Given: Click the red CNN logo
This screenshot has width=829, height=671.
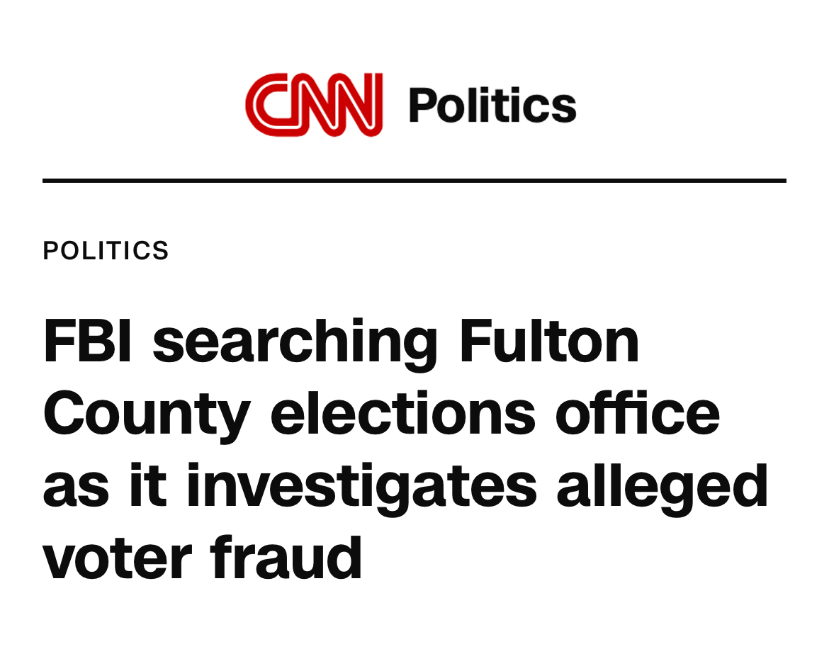Looking at the screenshot, I should click(314, 104).
